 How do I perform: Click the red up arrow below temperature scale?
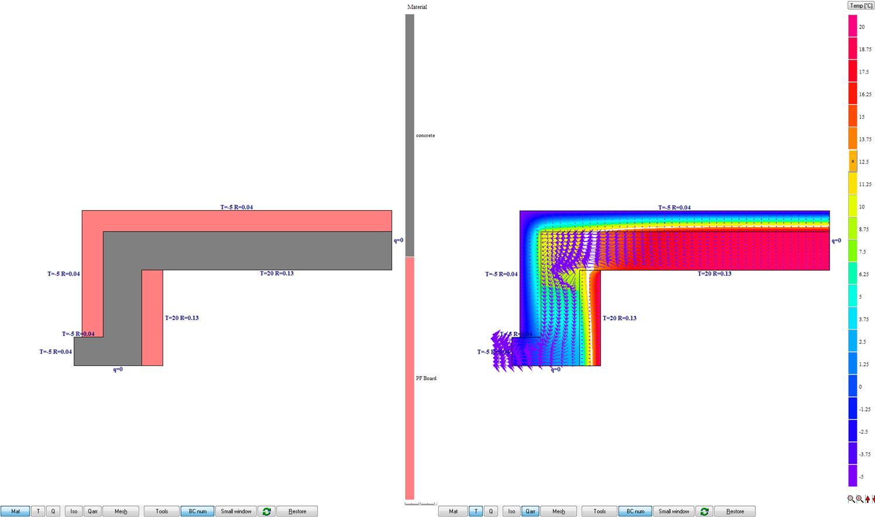coord(867,499)
